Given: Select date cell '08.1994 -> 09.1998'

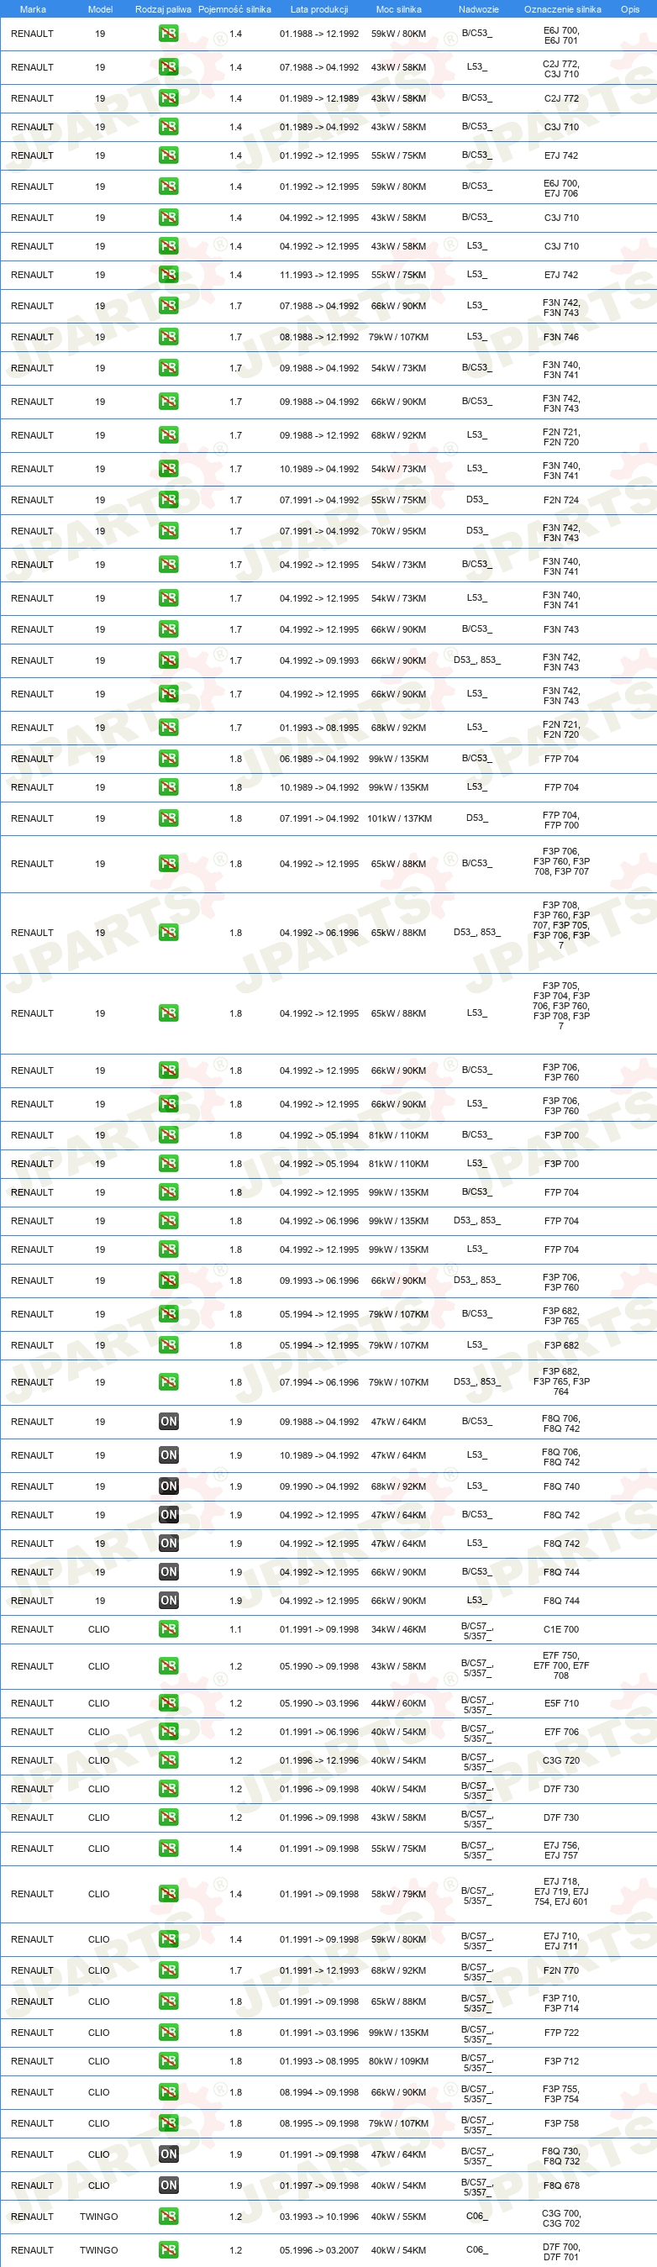Looking at the screenshot, I should click(319, 2093).
